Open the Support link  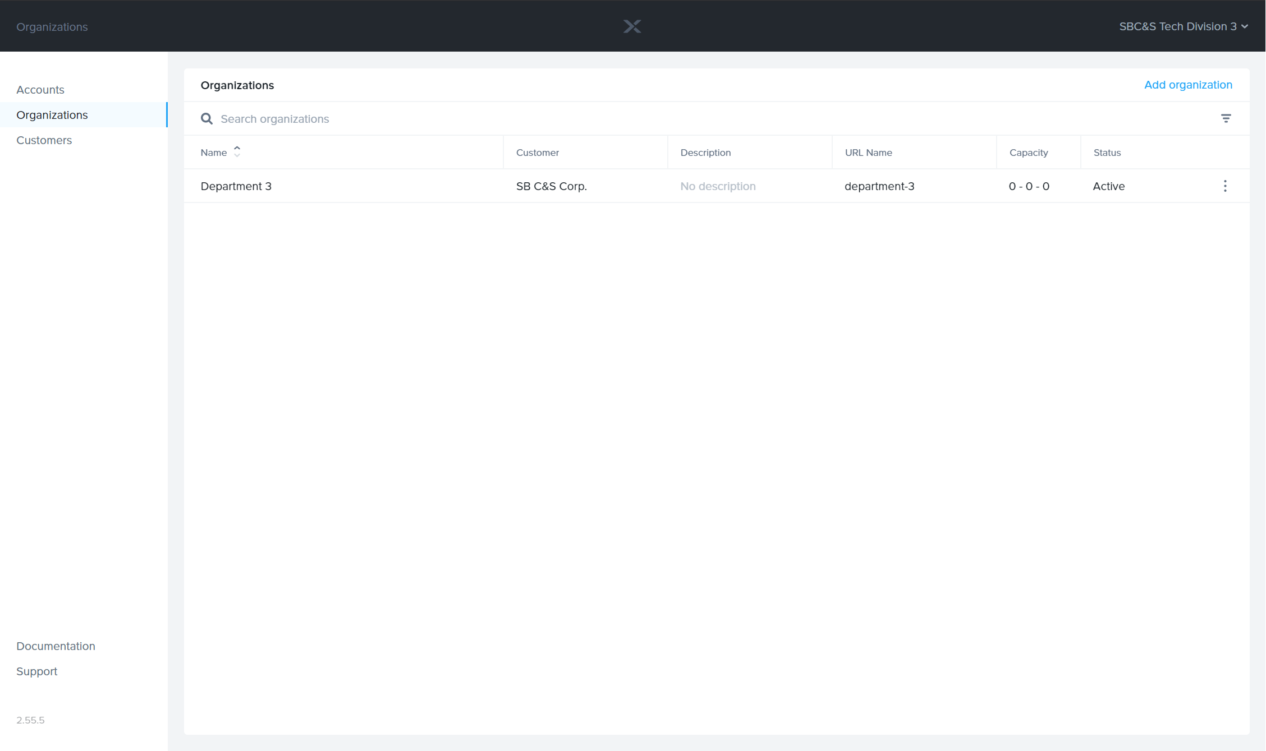click(37, 671)
